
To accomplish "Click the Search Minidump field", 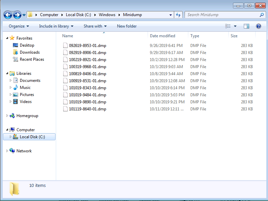I will [x=225, y=15].
